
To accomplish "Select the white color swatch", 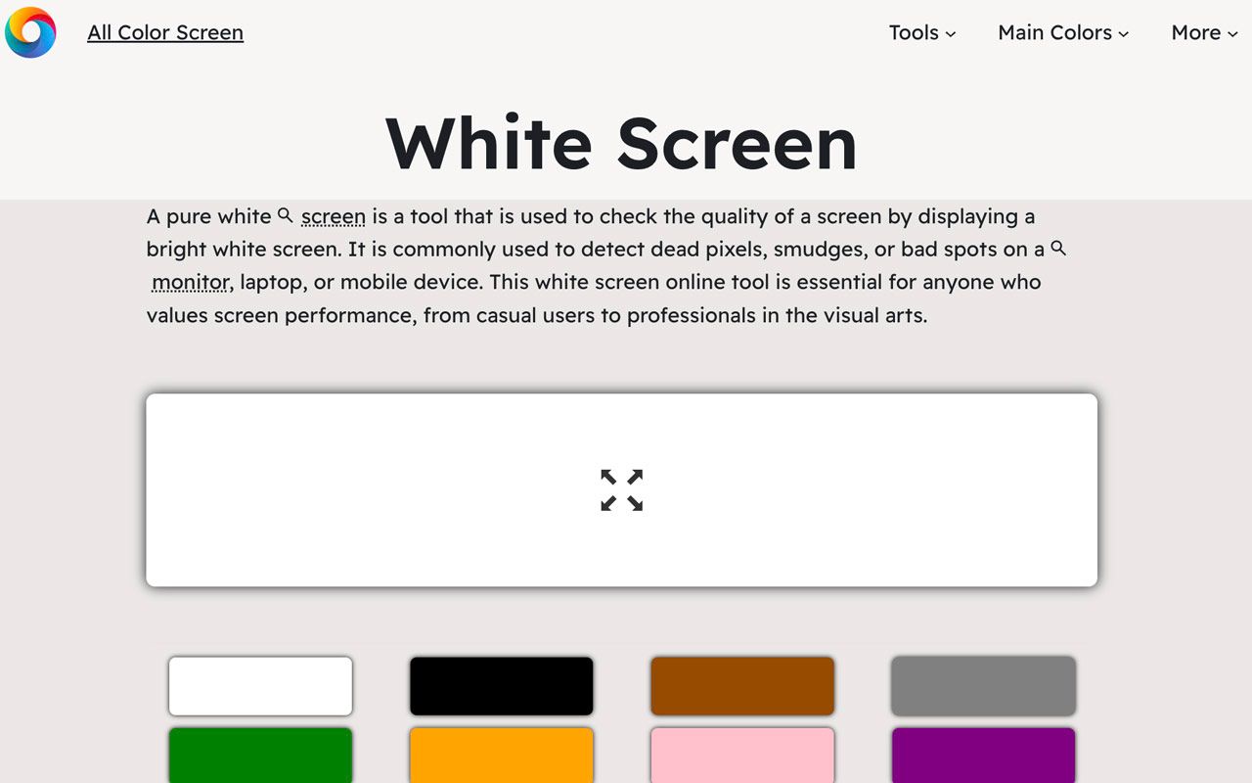I will coord(260,685).
